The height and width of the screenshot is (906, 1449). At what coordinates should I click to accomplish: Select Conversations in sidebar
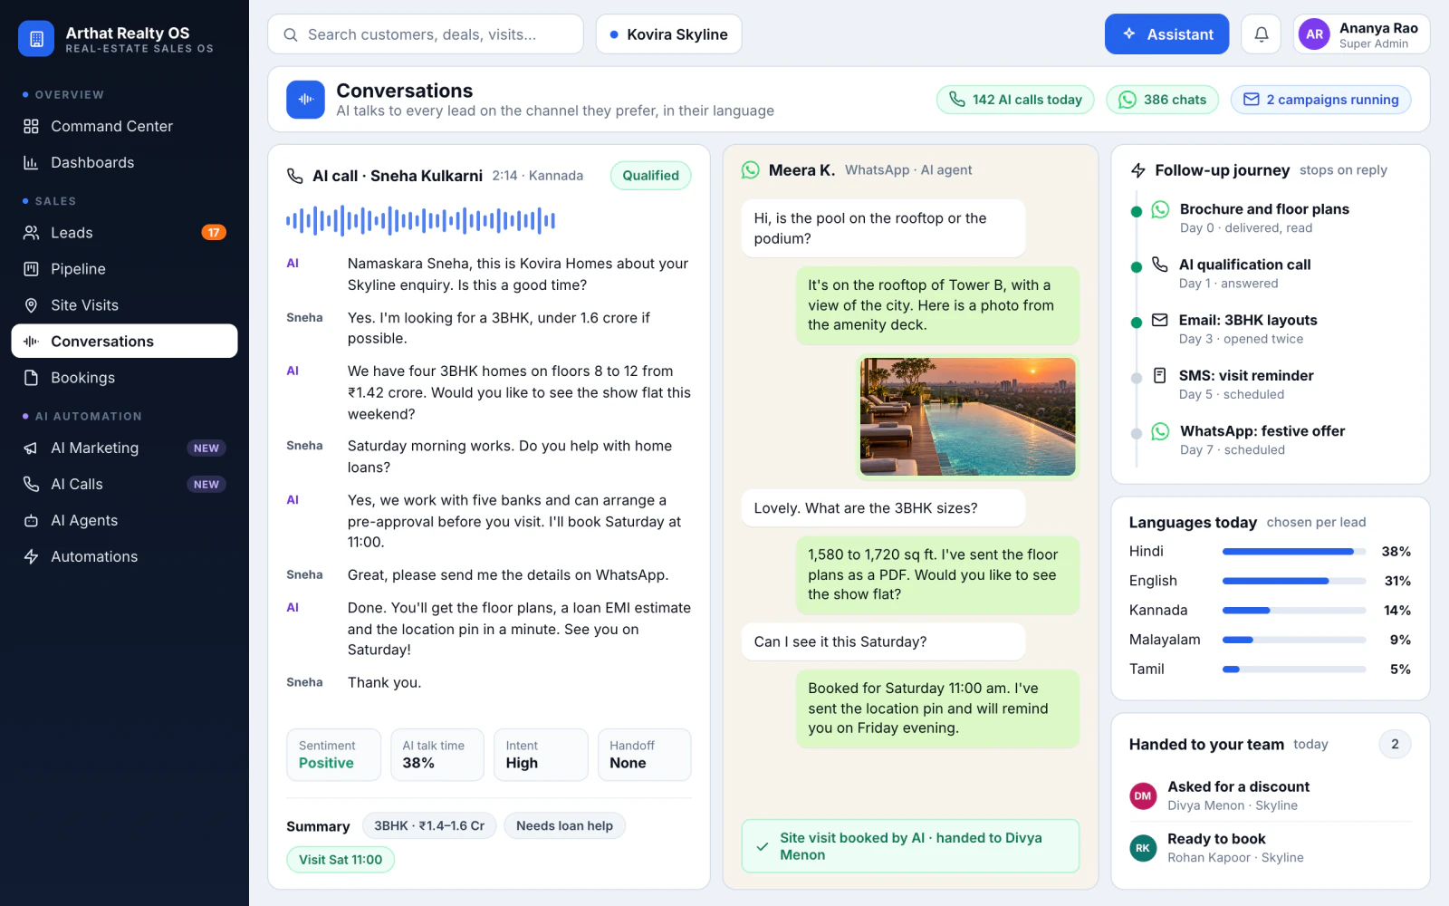(124, 342)
